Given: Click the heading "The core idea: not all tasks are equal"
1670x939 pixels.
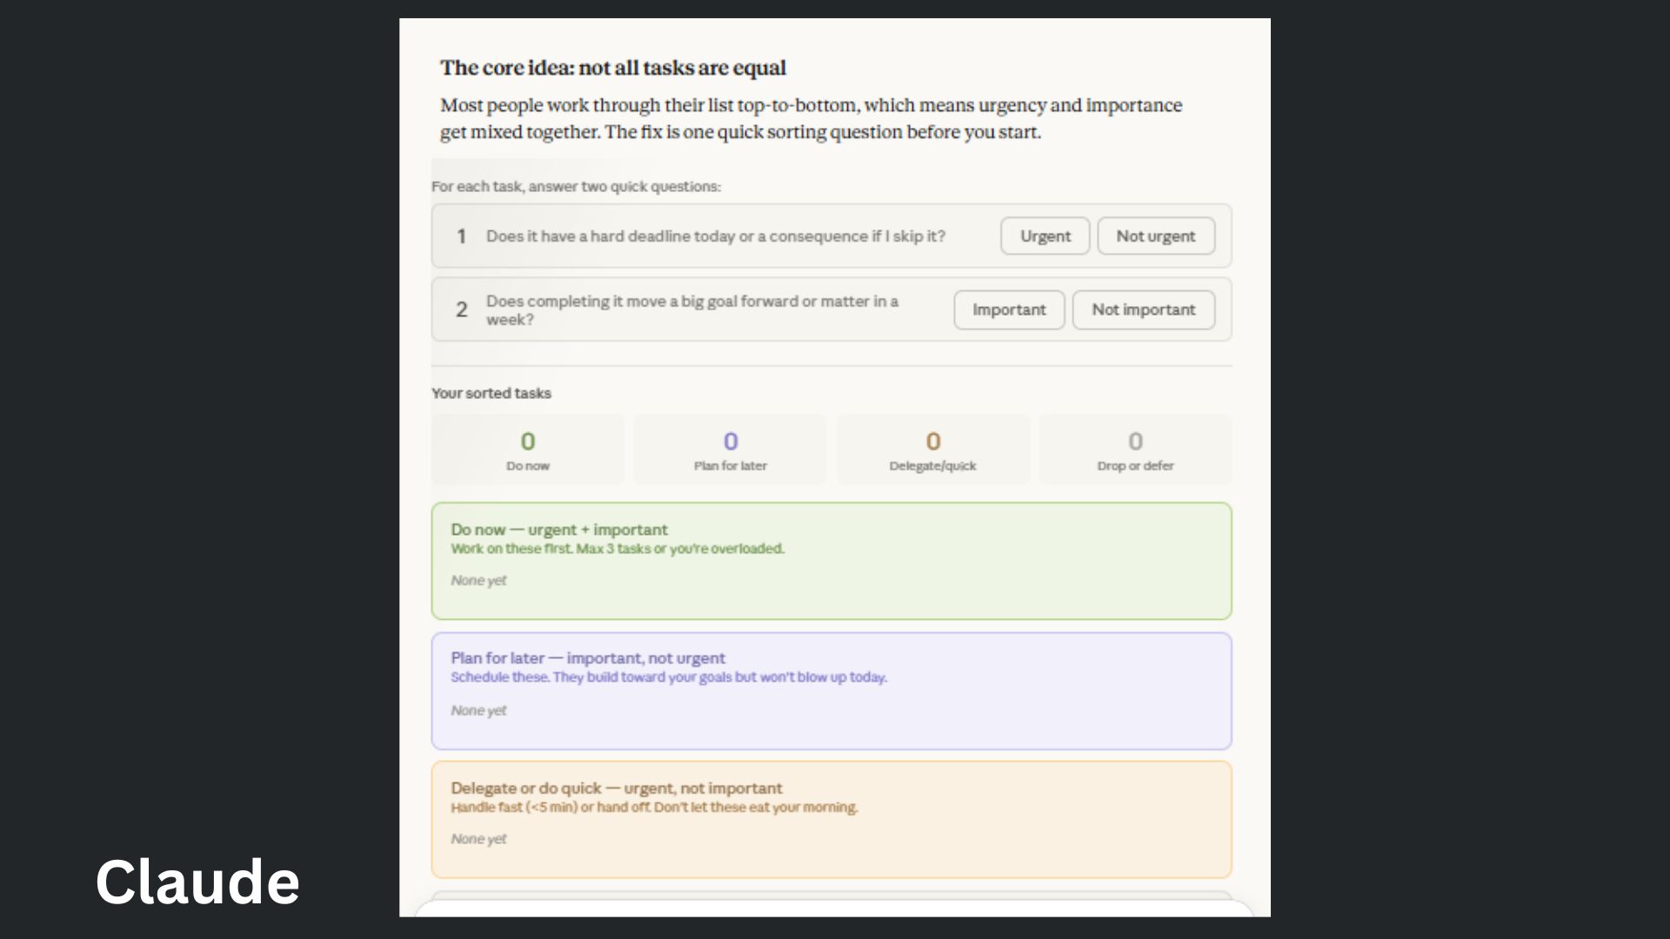Looking at the screenshot, I should [x=613, y=68].
